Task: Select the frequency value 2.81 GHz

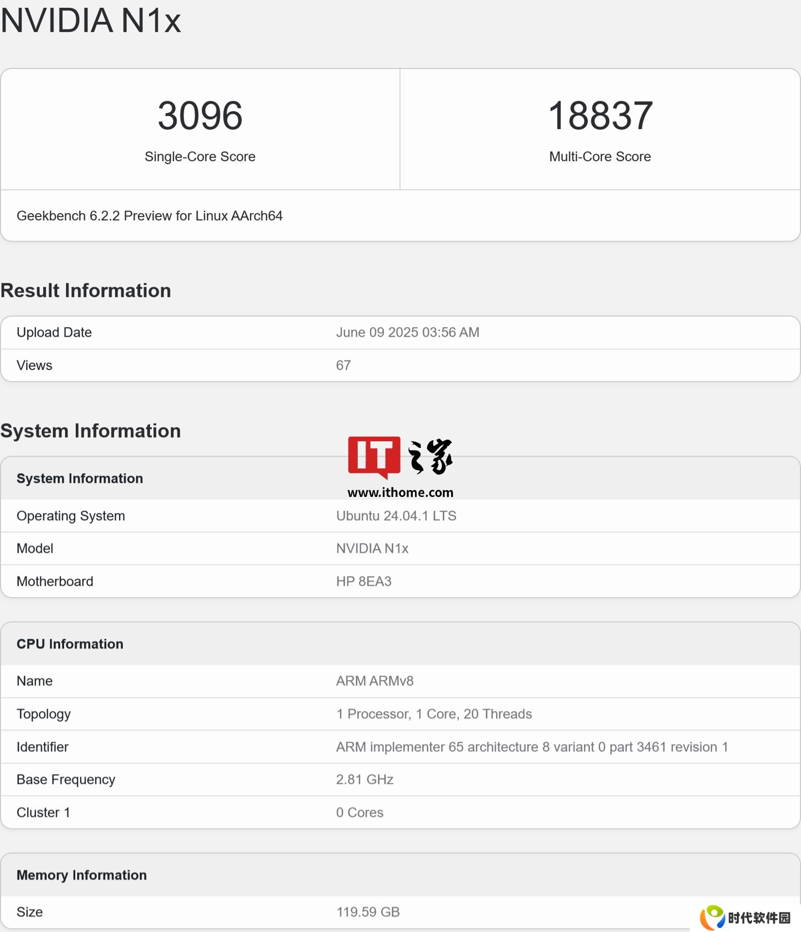Action: coord(365,780)
